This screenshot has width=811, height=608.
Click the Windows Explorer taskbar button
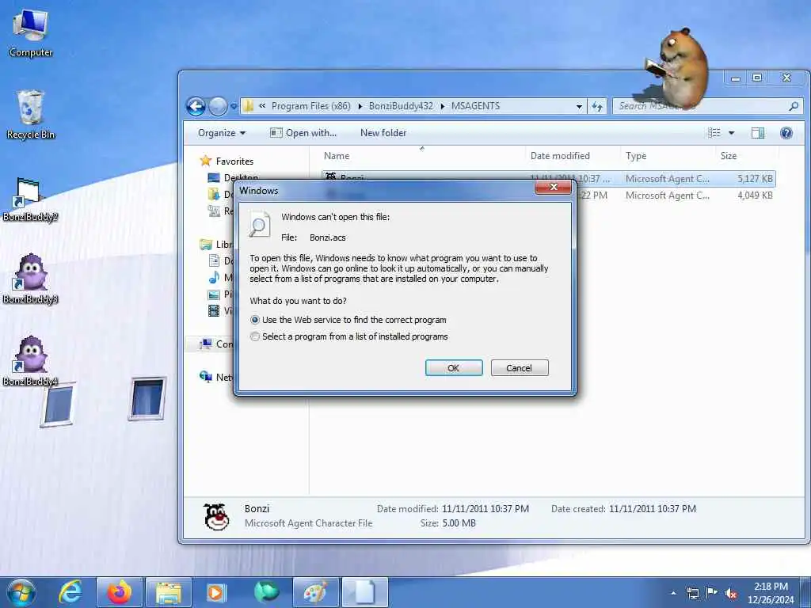pyautogui.click(x=169, y=592)
